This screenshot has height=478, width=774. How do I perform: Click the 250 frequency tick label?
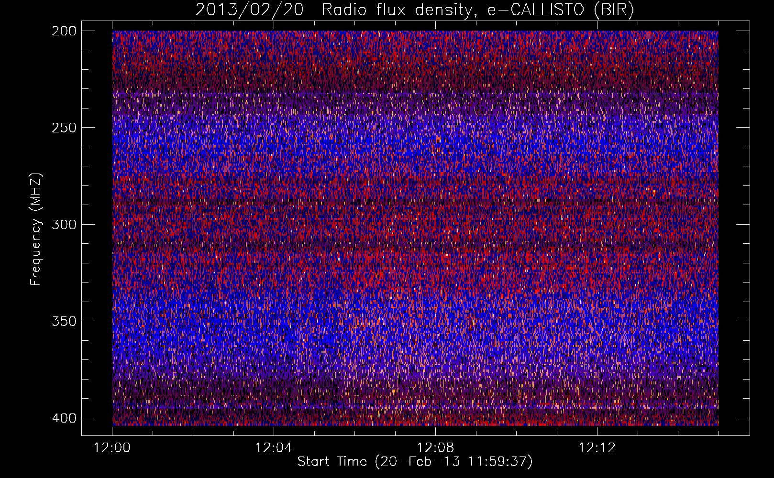64,128
